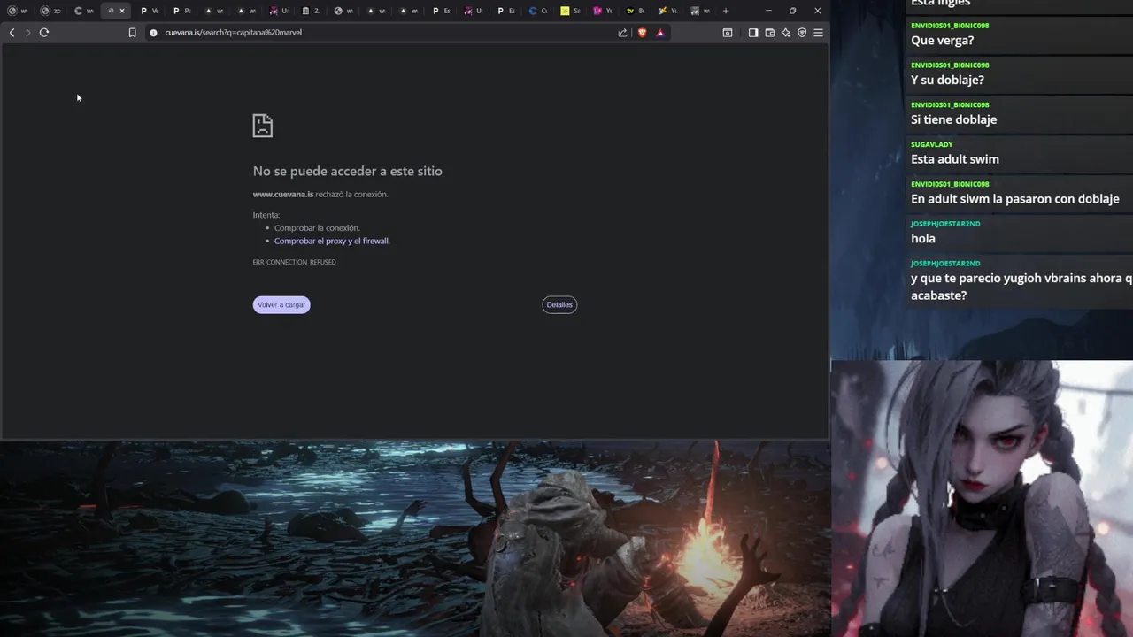Click the chat message 'Y su doblaje?'
The height and width of the screenshot is (637, 1133).
click(947, 81)
